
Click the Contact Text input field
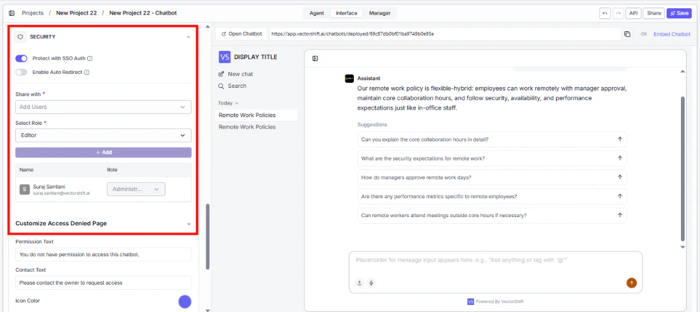pyautogui.click(x=103, y=283)
